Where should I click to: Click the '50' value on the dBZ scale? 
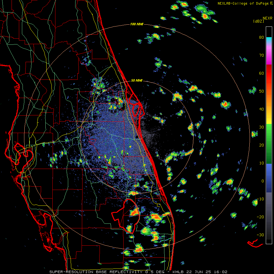(262, 91)
